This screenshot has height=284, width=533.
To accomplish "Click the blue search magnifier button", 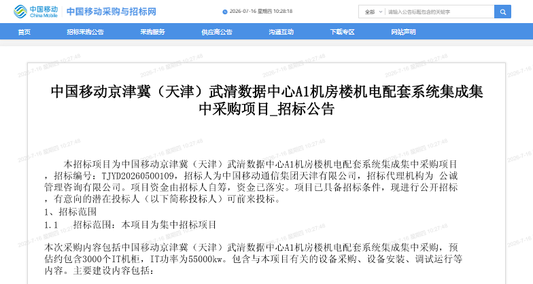I will point(503,12).
